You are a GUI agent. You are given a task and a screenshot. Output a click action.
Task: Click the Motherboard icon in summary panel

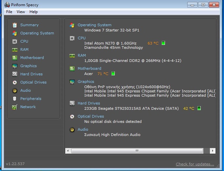[72, 69]
